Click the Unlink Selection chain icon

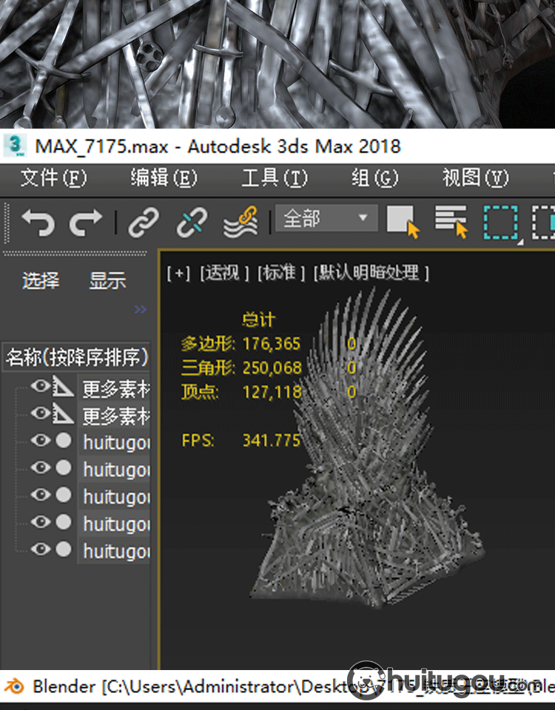point(192,221)
